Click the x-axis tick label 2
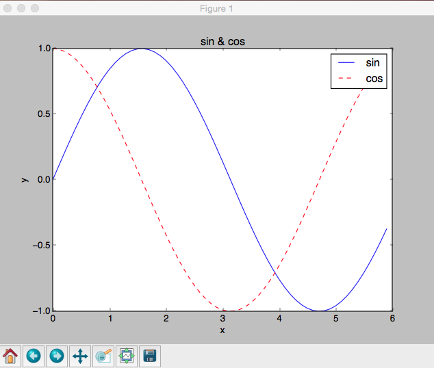Viewport: 434px width, 368px height. pyautogui.click(x=166, y=319)
